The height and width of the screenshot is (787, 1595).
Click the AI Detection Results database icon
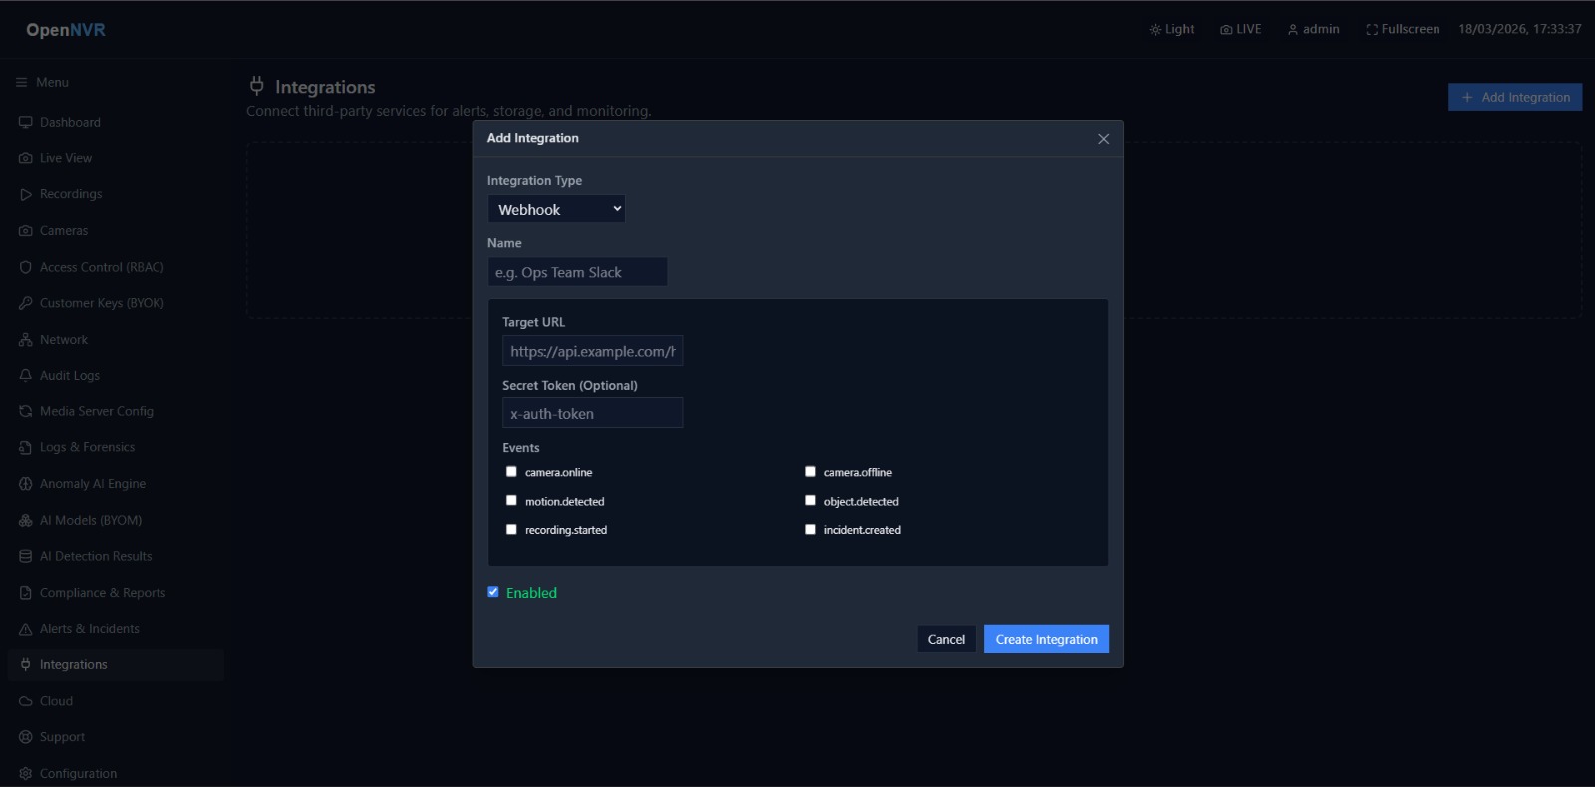[26, 557]
